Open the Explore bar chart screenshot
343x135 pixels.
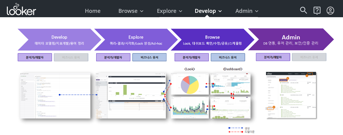[131, 96]
